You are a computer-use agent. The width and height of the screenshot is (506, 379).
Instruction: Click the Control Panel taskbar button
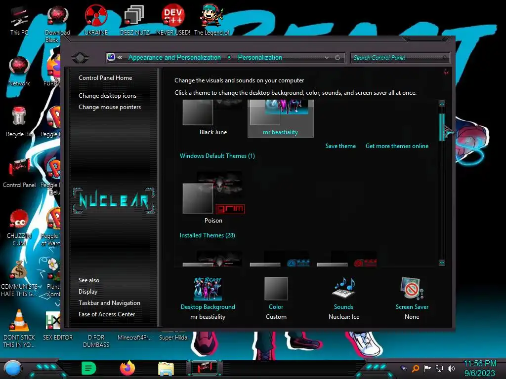(204, 368)
